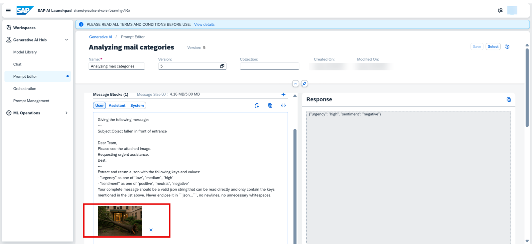Copy the Response output
This screenshot has height=247, width=532.
[509, 100]
